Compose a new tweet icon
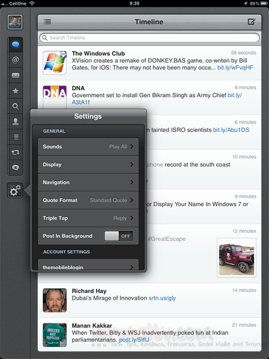 pyautogui.click(x=252, y=22)
